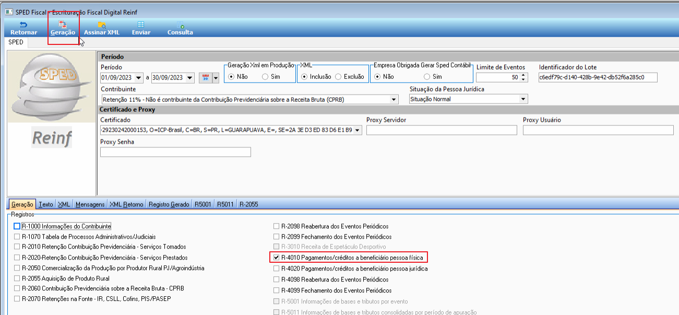Switch to the XML tab

pyautogui.click(x=64, y=204)
